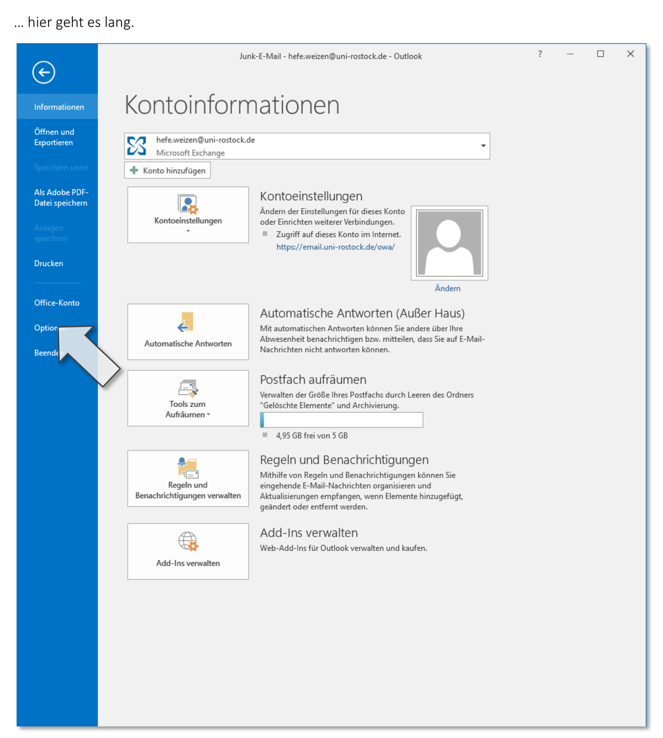This screenshot has height=738, width=663.
Task: Select Informationen in the sidebar
Action: point(57,107)
